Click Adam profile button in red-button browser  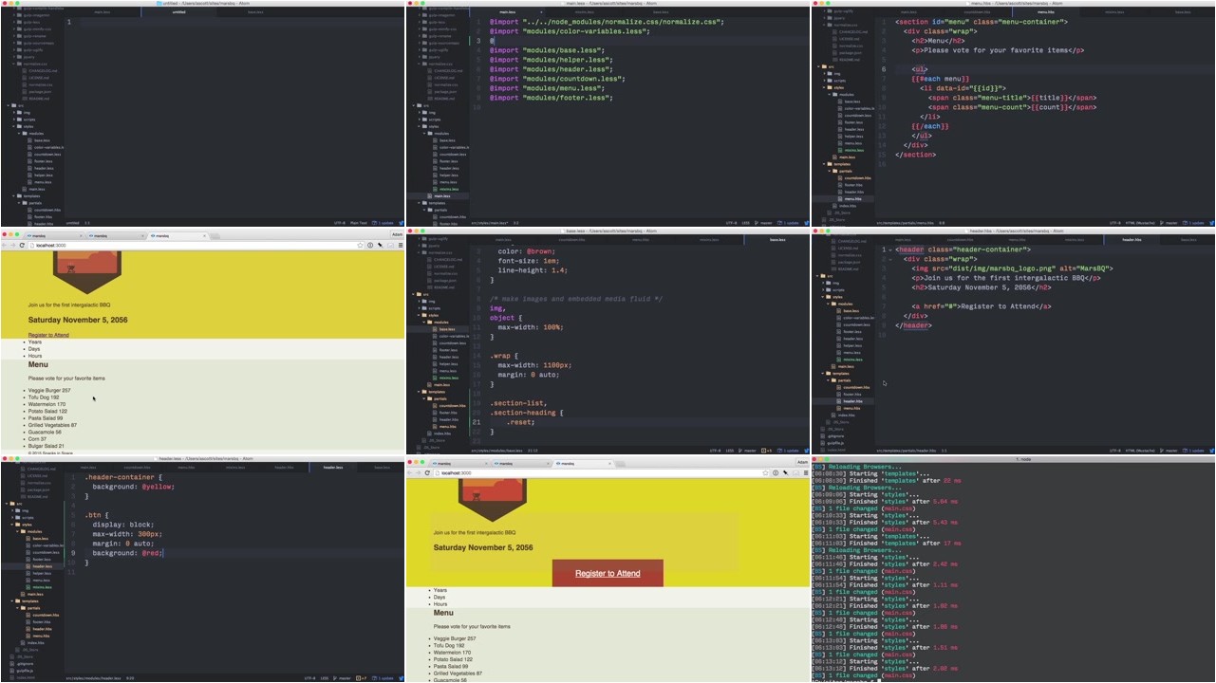click(x=802, y=462)
